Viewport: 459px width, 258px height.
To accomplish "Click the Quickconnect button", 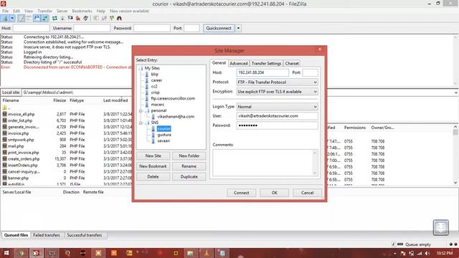I will click(x=219, y=28).
